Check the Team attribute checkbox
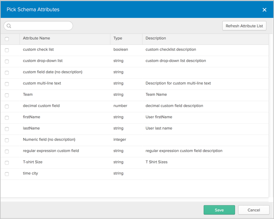The height and width of the screenshot is (219, 274). click(7, 95)
